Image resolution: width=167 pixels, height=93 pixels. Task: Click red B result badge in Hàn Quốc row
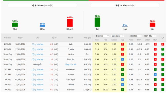[x=123, y=64]
